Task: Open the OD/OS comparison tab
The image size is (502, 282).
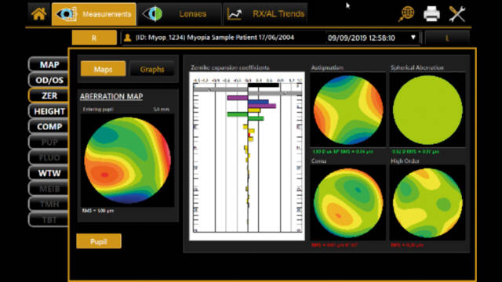Action: pyautogui.click(x=49, y=80)
